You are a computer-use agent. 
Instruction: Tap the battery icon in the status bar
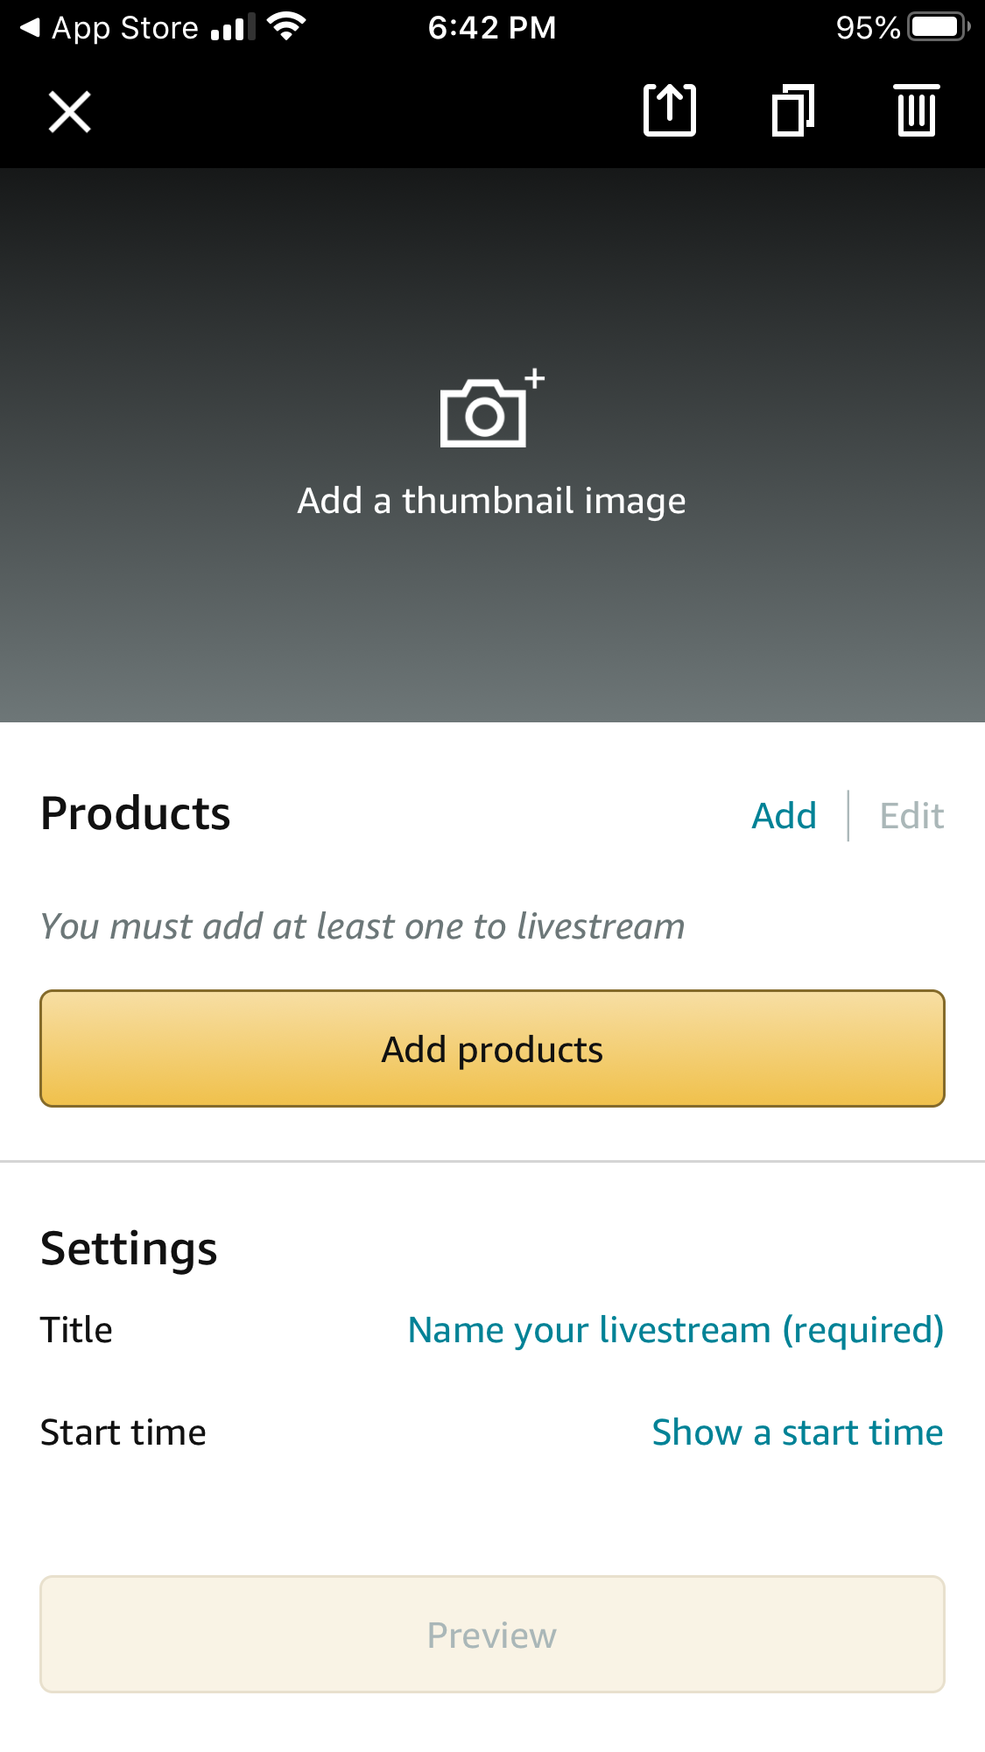pos(939,27)
